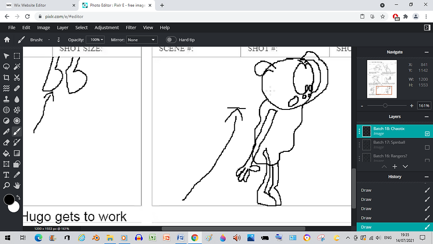This screenshot has height=244, width=433.
Task: Open the black foreground color swatch
Action: [x=9, y=199]
